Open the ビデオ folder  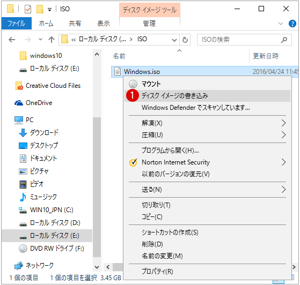[x=31, y=184]
